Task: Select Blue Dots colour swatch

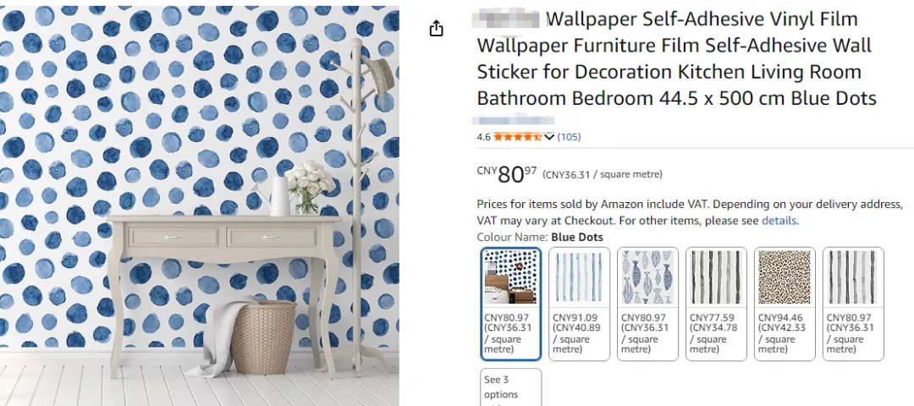Action: [511, 304]
